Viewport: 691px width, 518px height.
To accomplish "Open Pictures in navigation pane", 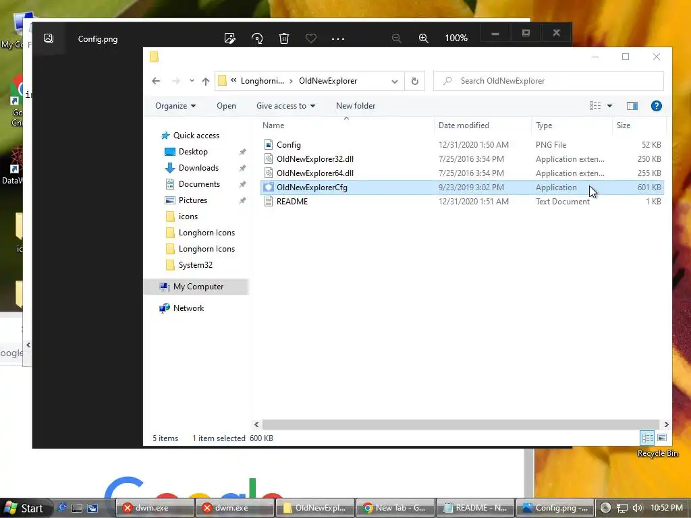I will coord(192,200).
